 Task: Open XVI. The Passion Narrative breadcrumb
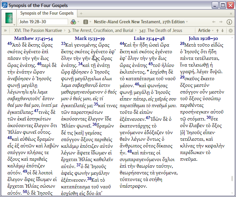(x=38, y=31)
